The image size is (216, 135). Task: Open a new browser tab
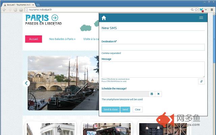click(38, 5)
